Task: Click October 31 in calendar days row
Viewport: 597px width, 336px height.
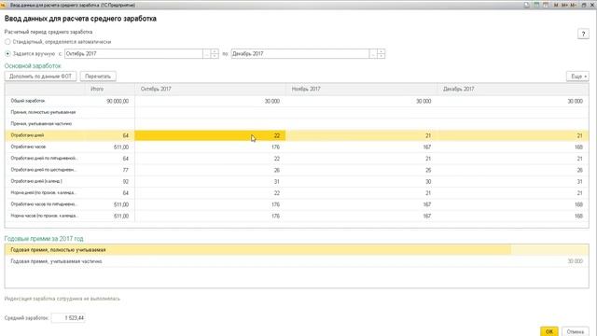Action: (277, 182)
